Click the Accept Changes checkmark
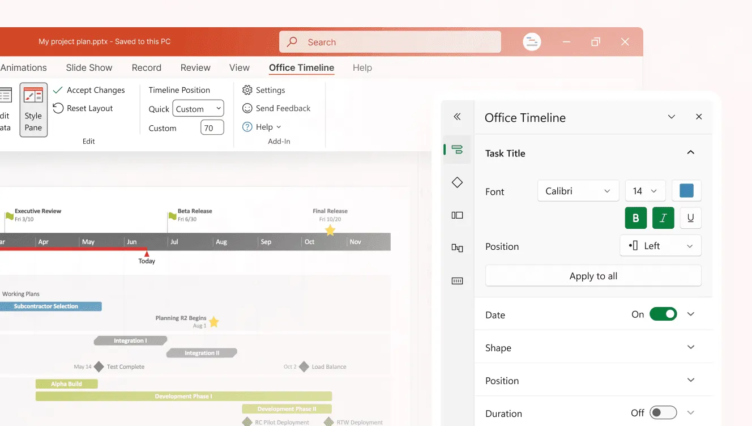Viewport: 752px width, 426px height. tap(58, 90)
